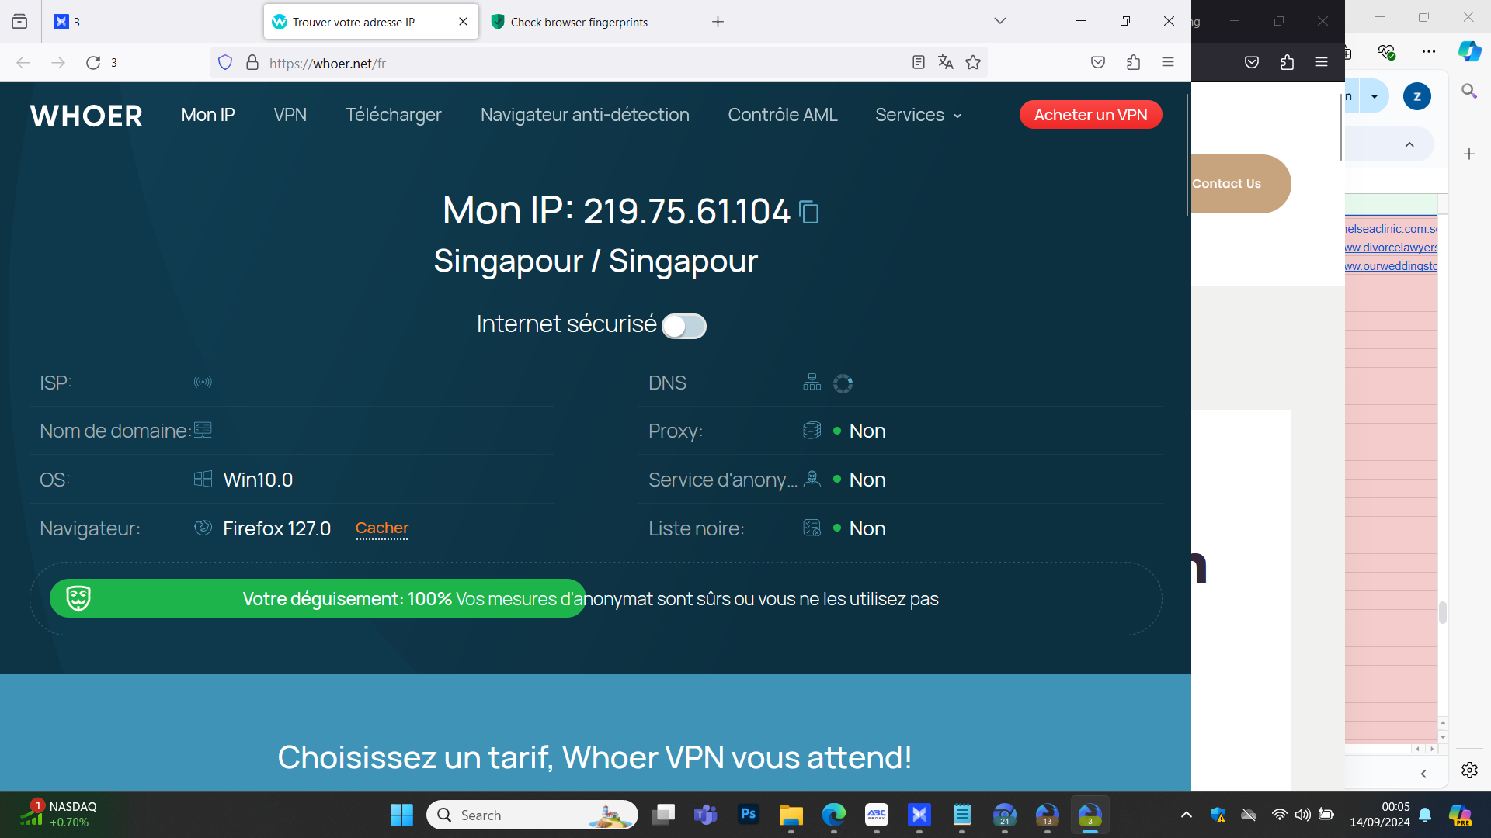
Task: Open a new browser tab
Action: pyautogui.click(x=718, y=22)
